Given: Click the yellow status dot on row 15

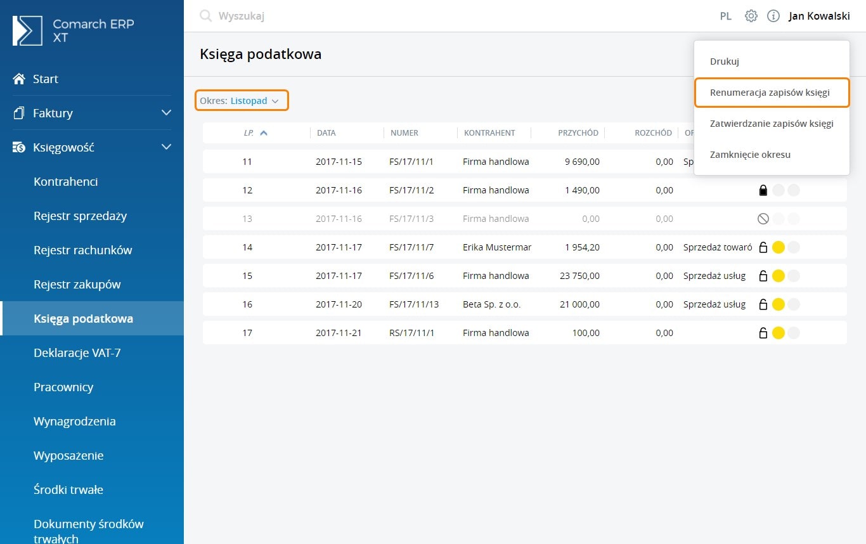Looking at the screenshot, I should [x=779, y=276].
